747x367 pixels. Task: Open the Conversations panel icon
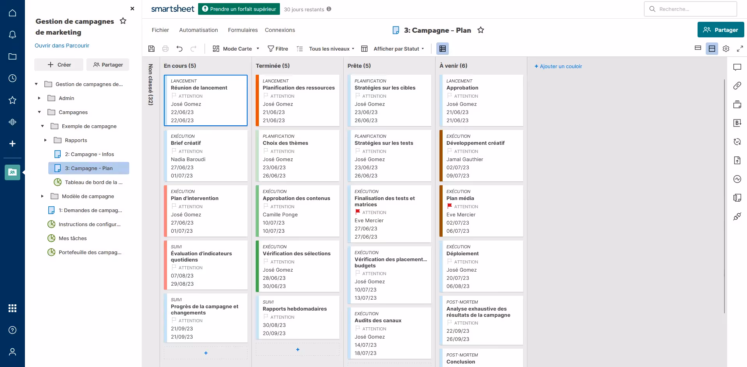737,67
